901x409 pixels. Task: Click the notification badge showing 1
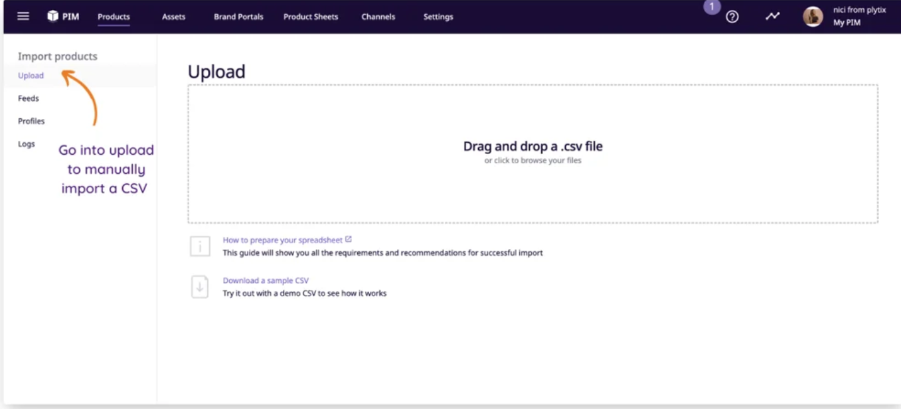coord(712,7)
